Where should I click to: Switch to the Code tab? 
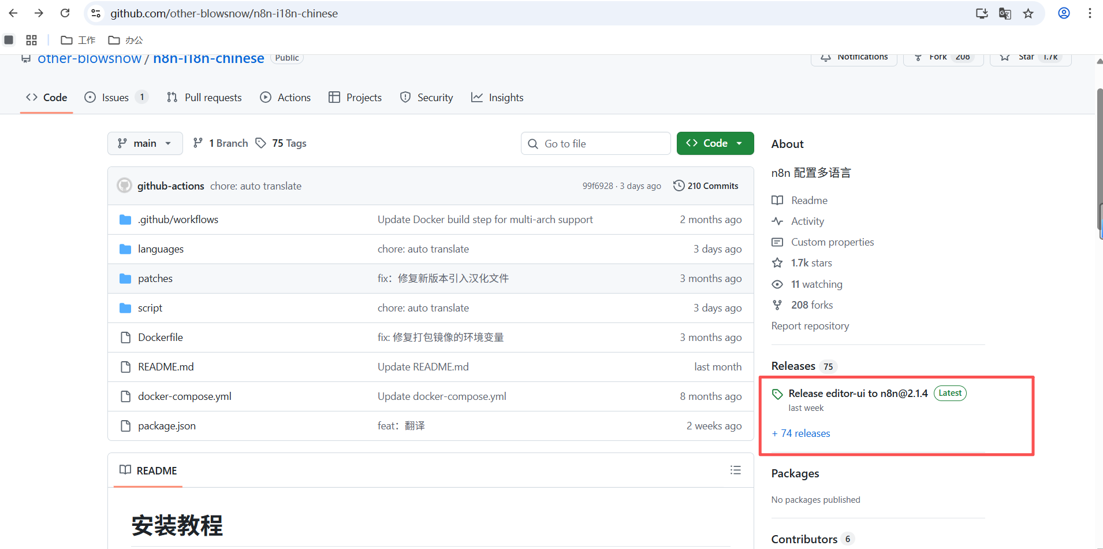click(x=47, y=98)
